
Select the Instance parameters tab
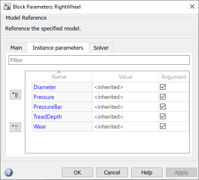tap(58, 48)
